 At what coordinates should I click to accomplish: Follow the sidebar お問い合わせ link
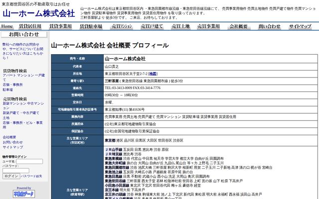[x=12, y=142]
